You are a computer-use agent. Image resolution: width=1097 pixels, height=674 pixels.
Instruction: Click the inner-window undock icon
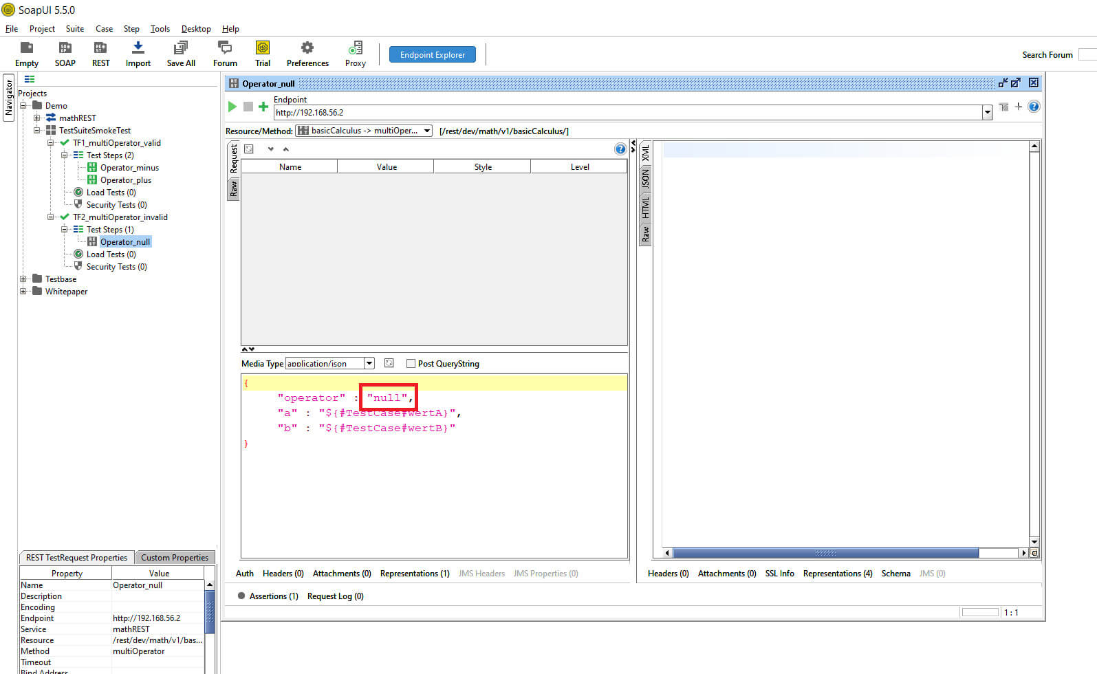(x=1003, y=83)
